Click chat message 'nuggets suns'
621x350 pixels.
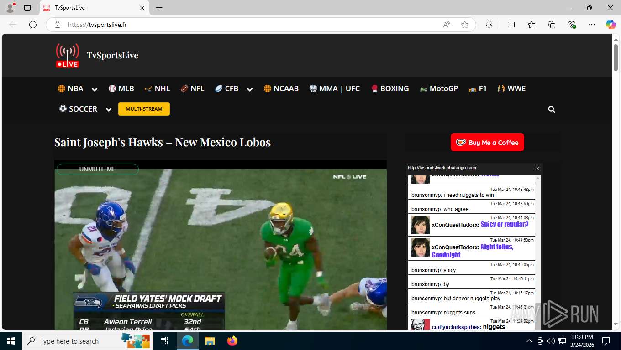coord(459,313)
